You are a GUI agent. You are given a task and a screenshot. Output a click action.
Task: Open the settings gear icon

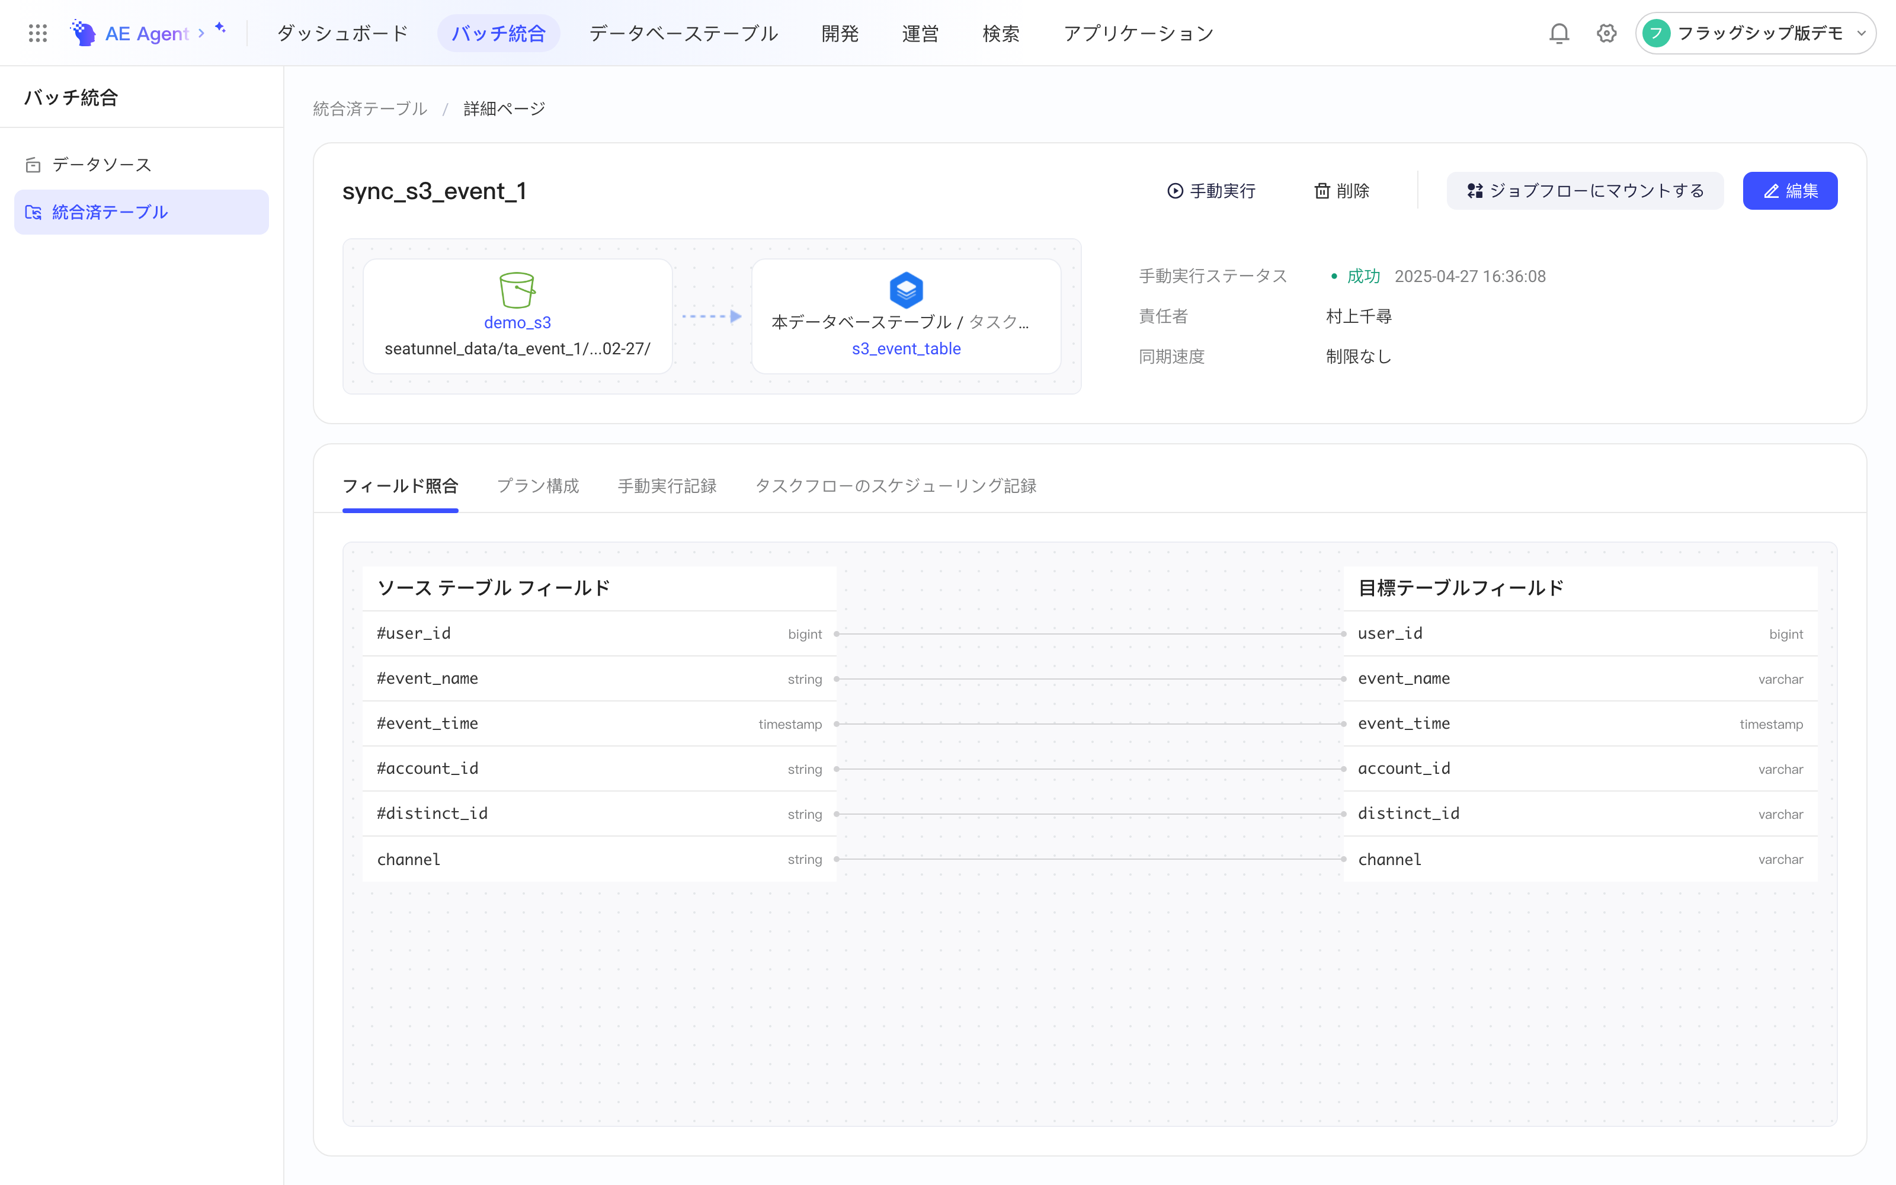pyautogui.click(x=1607, y=33)
